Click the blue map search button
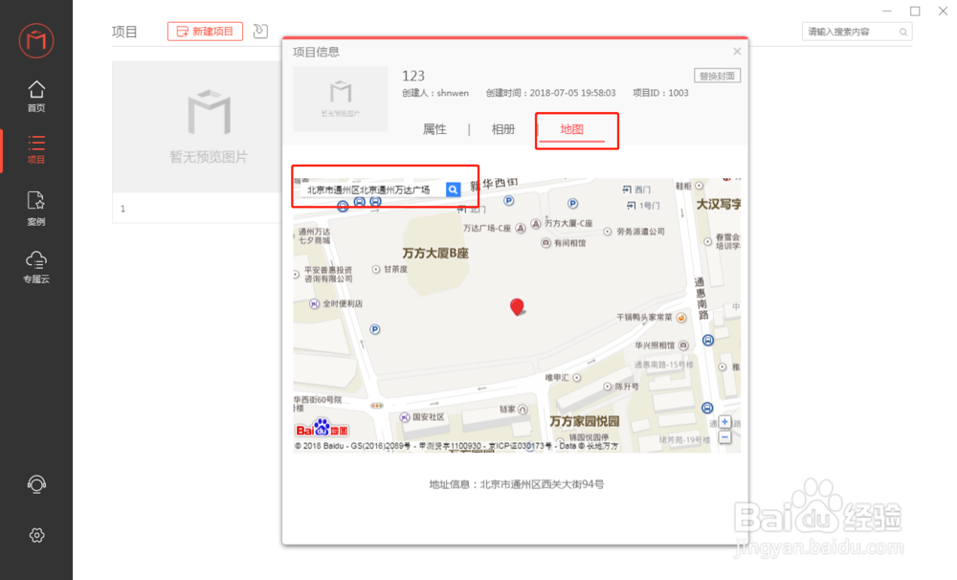Screen dimensions: 957x580 coord(453,190)
